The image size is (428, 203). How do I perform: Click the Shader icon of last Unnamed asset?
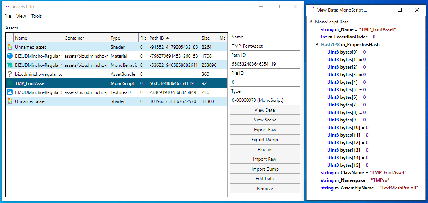(x=10, y=101)
